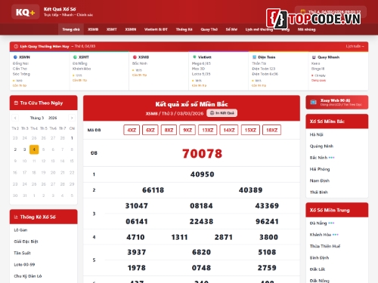Select the 8XZ special code chip

[169, 130]
